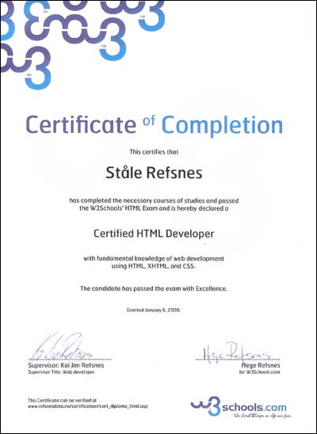Click This Certificate can be verified at text

click(62, 400)
